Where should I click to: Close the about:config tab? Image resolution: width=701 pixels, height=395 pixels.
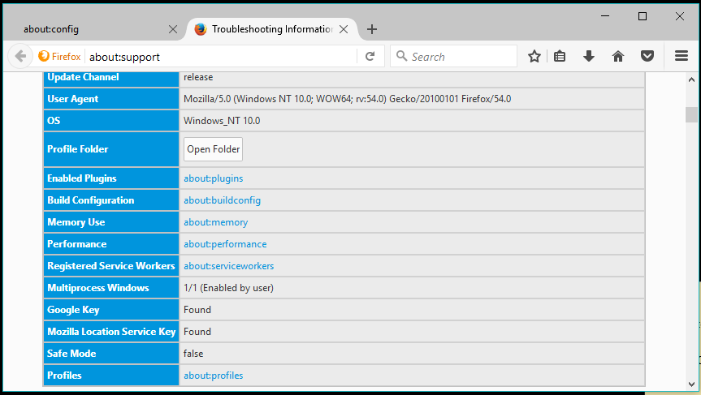172,29
